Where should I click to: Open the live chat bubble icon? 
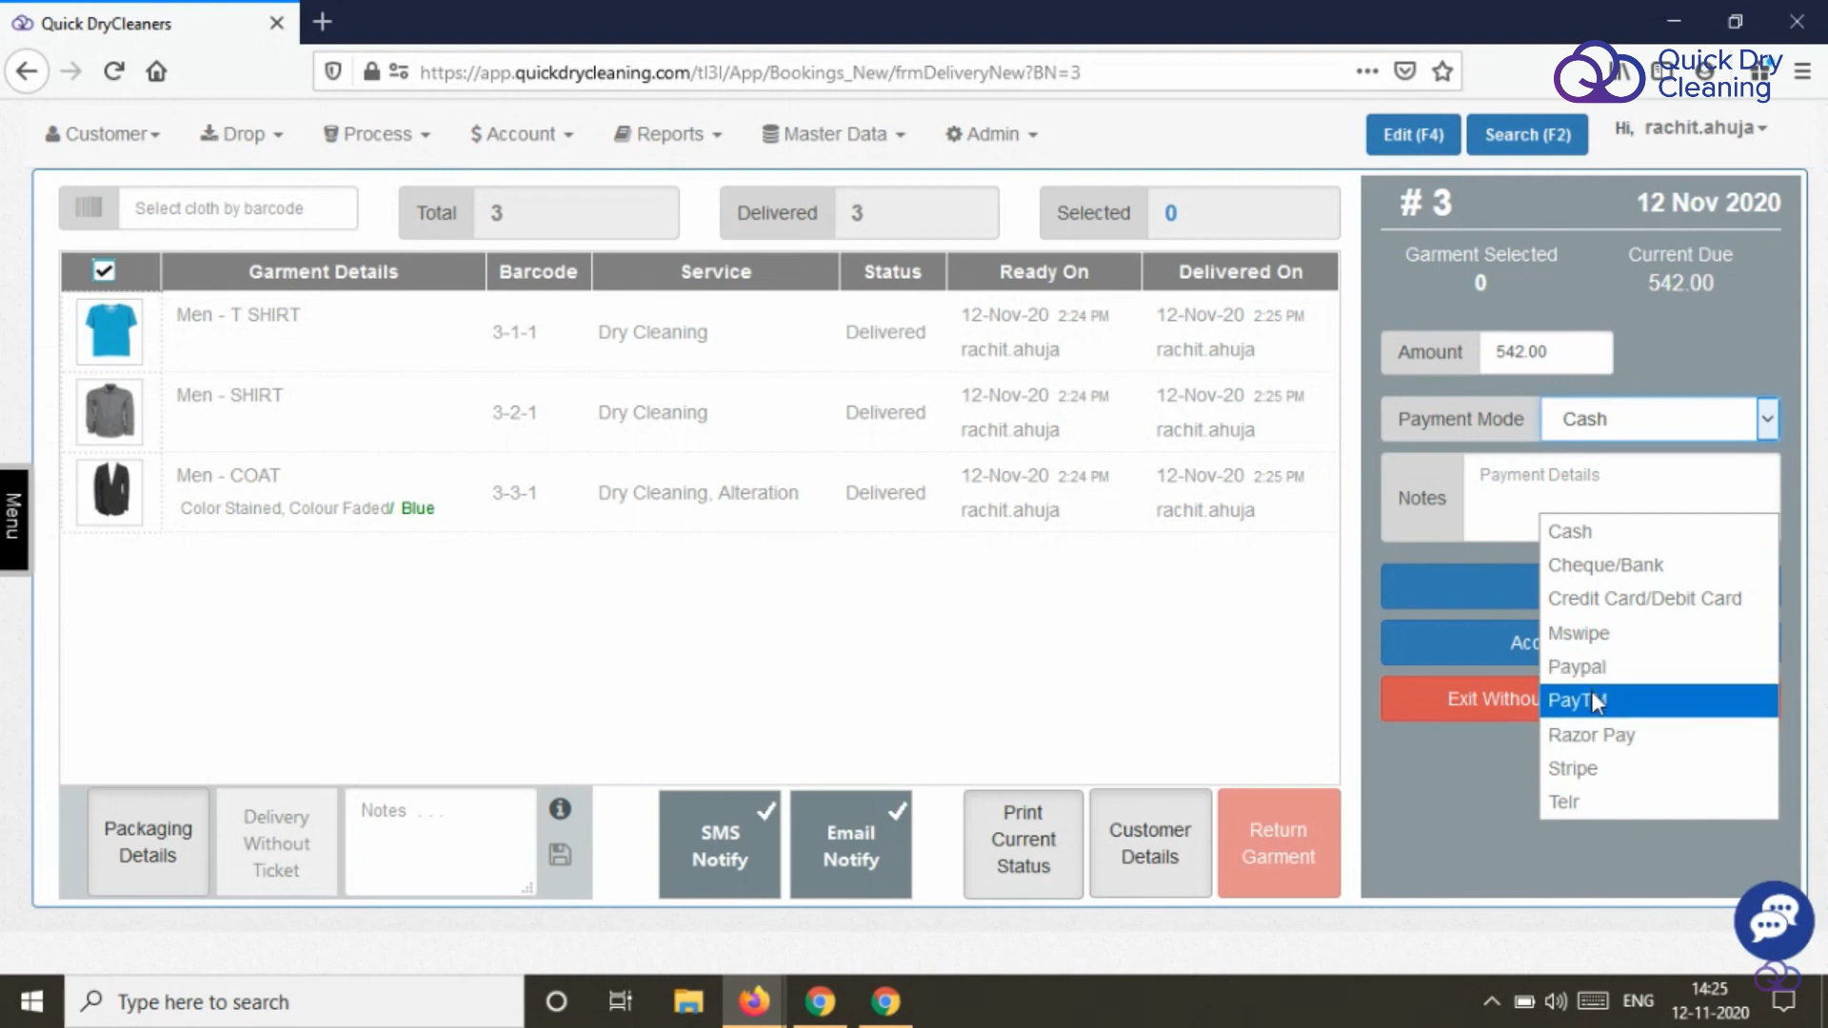tap(1773, 919)
